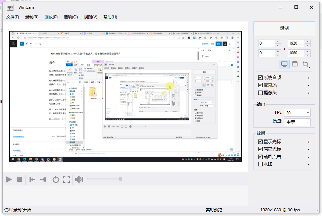The width and height of the screenshot is (322, 216).
Task: Open settings dot next to 摄像头
Action: (x=309, y=93)
